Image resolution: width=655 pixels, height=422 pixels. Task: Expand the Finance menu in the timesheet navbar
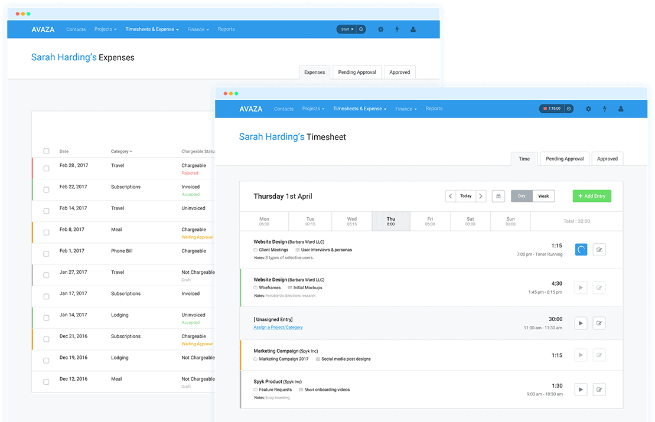tap(406, 109)
